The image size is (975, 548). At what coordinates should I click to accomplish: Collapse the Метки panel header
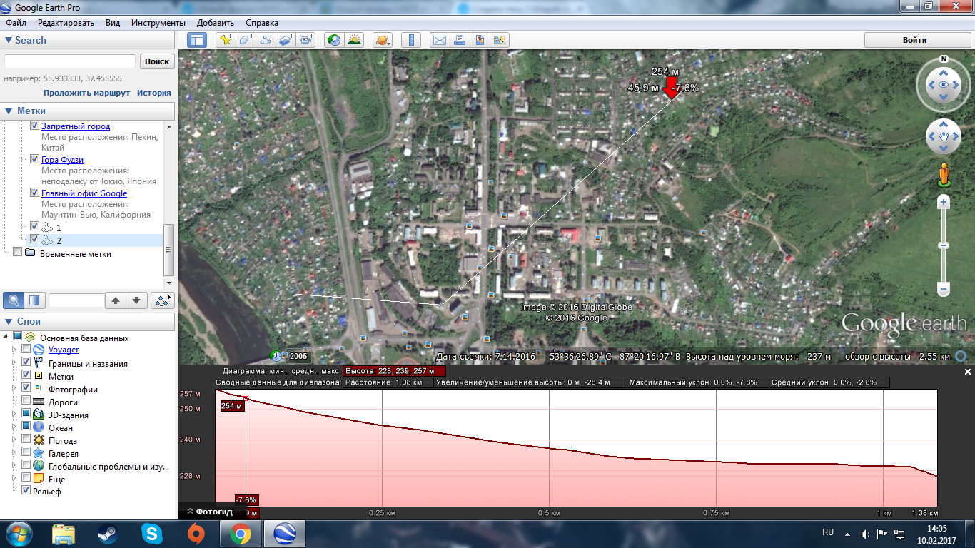tap(87, 111)
